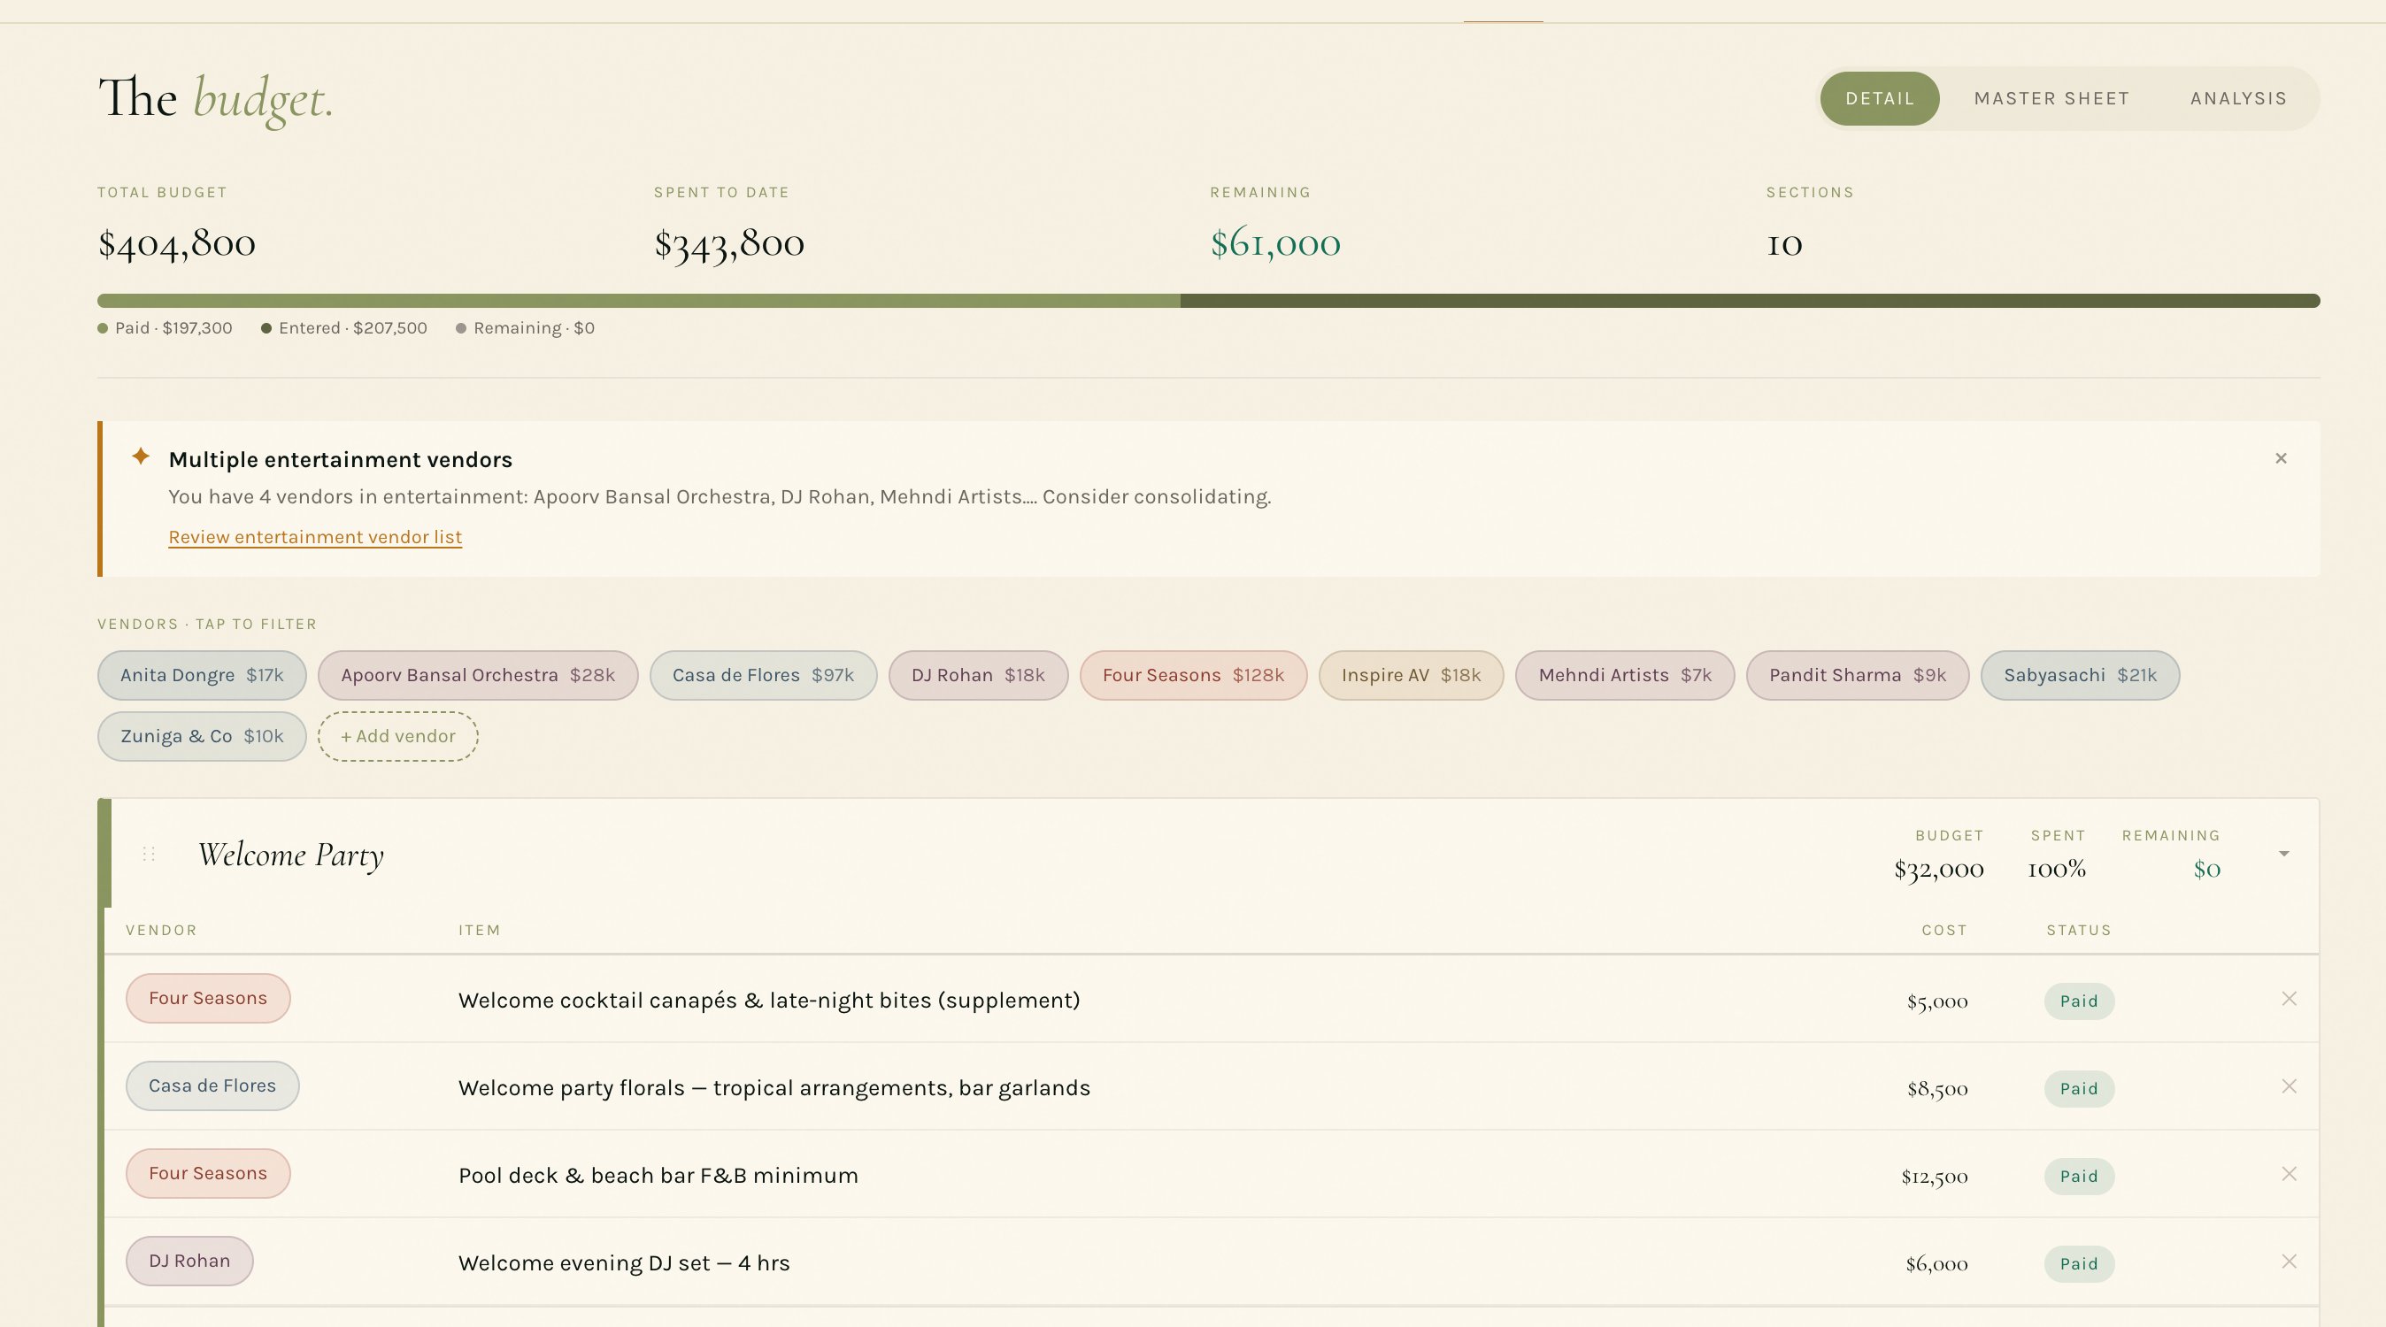The height and width of the screenshot is (1327, 2386).
Task: Filter by Pandit Sharma vendor chip
Action: (1857, 675)
